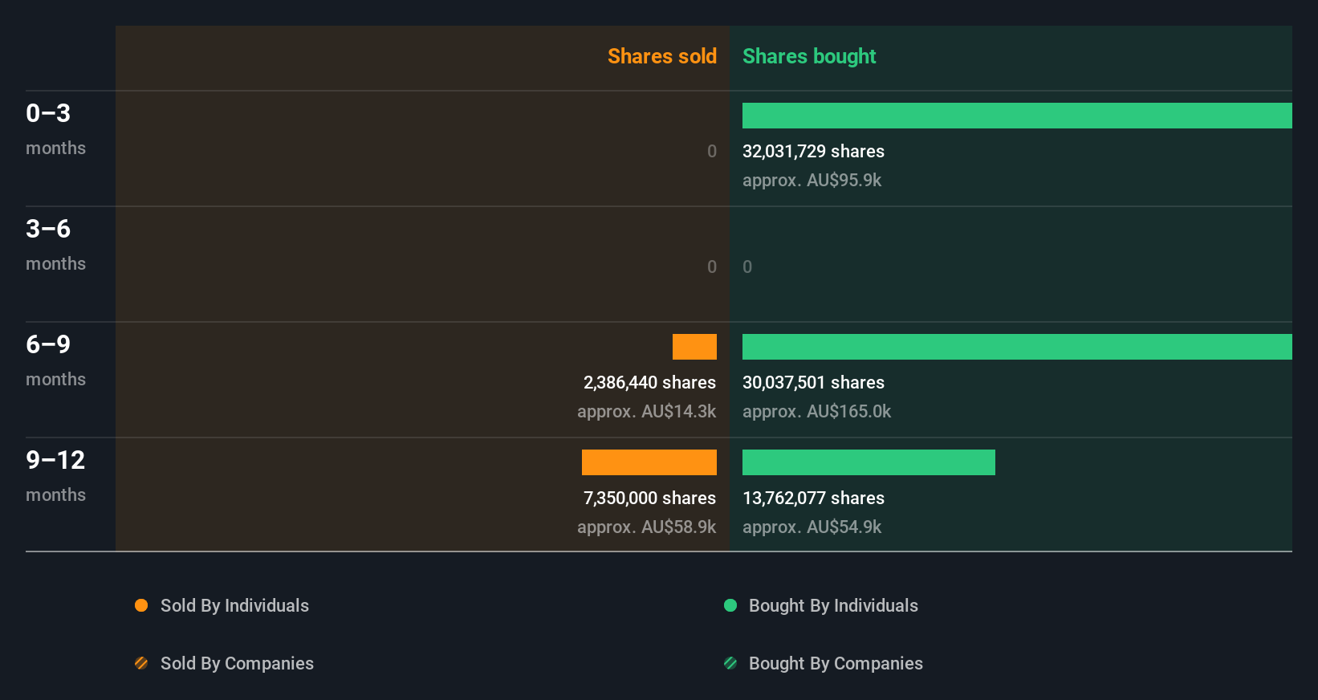Select the Sold By Companies legend label
The image size is (1318, 700).
pyautogui.click(x=237, y=663)
